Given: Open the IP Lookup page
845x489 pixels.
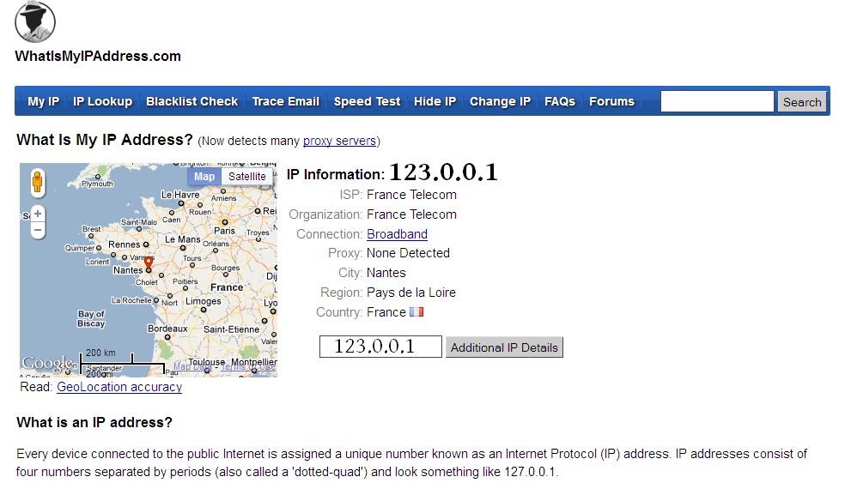Looking at the screenshot, I should click(x=102, y=101).
